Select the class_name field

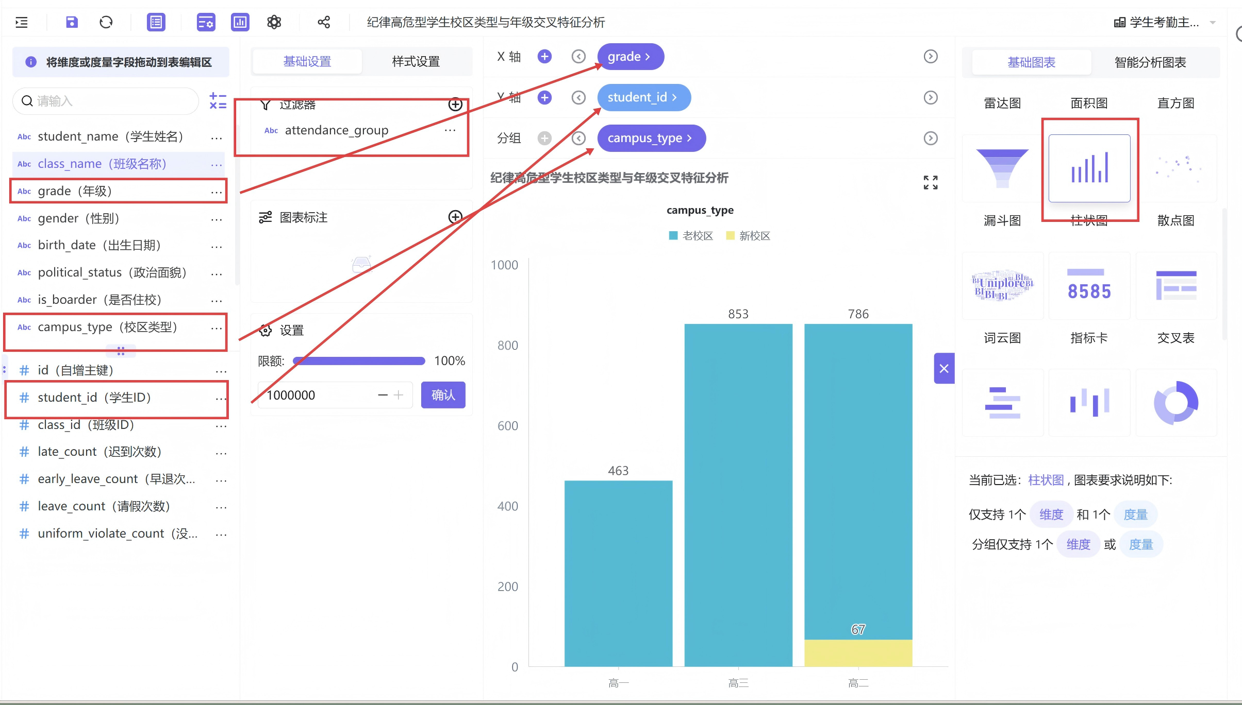click(119, 164)
